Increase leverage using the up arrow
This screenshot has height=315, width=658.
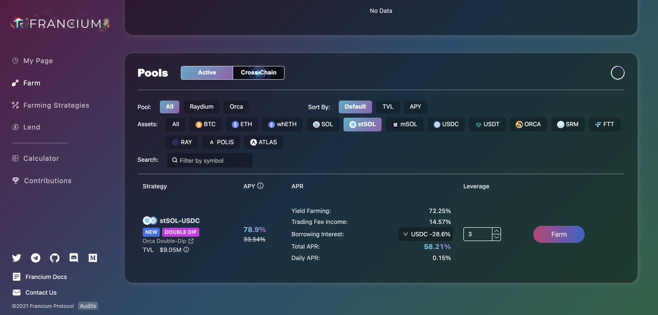(x=496, y=231)
